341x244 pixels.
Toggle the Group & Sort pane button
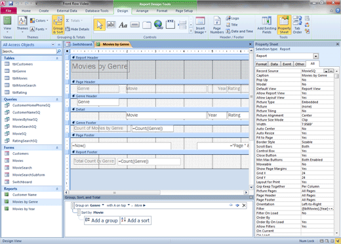pos(58,25)
